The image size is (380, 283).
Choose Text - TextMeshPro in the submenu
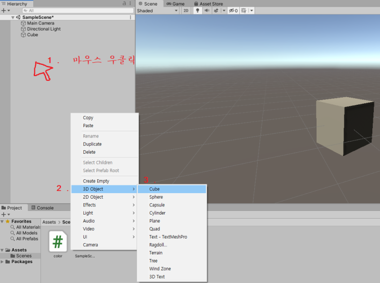point(172,237)
